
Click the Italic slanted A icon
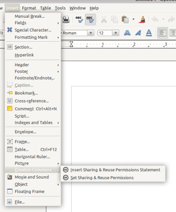(x=138, y=33)
